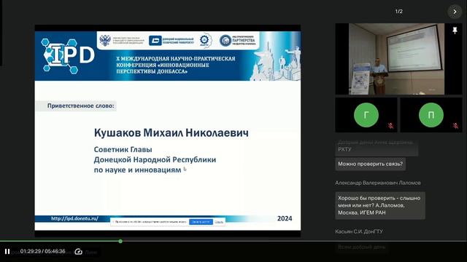Viewport: 467px width, 262px height.
Task: Open the playback speed control
Action: pyautogui.click(x=78, y=252)
